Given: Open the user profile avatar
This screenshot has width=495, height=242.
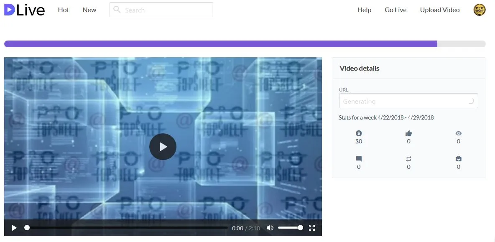Looking at the screenshot, I should pyautogui.click(x=479, y=10).
